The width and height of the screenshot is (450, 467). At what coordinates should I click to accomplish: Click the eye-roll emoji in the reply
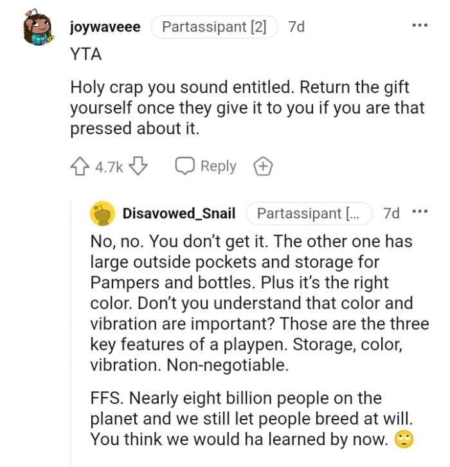click(x=404, y=440)
